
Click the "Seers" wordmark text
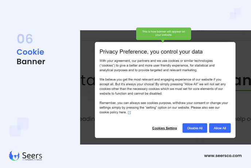[32, 155]
